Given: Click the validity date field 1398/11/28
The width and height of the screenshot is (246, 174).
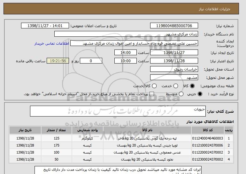Looking at the screenshot, I should [174, 61].
